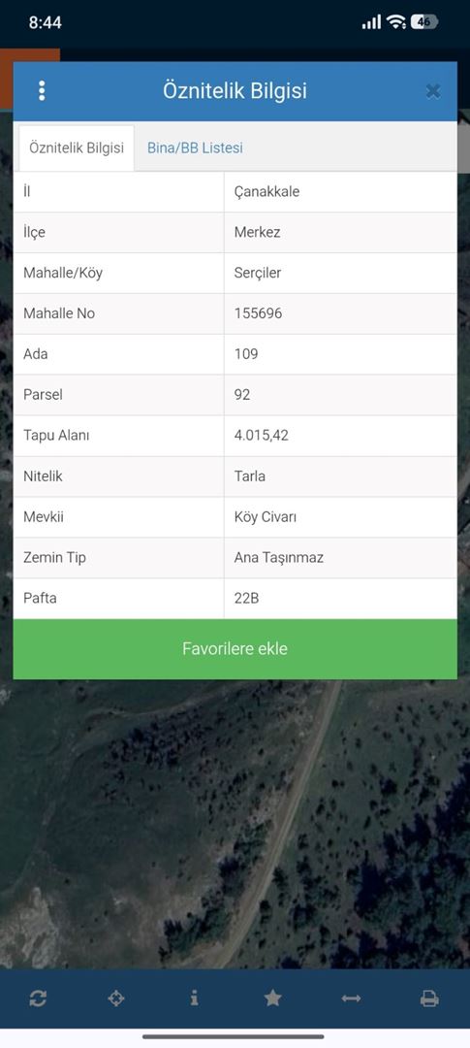Tap the refresh icon in bottom toolbar

tap(38, 999)
